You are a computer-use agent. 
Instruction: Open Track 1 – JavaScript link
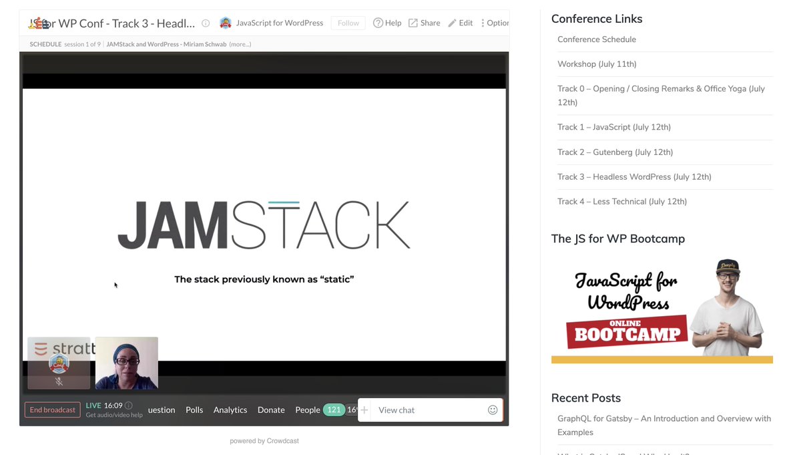tap(614, 127)
